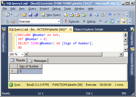This screenshot has width=136, height=97.
Task: Click the Sign of Number column header
Action: coord(30,66)
